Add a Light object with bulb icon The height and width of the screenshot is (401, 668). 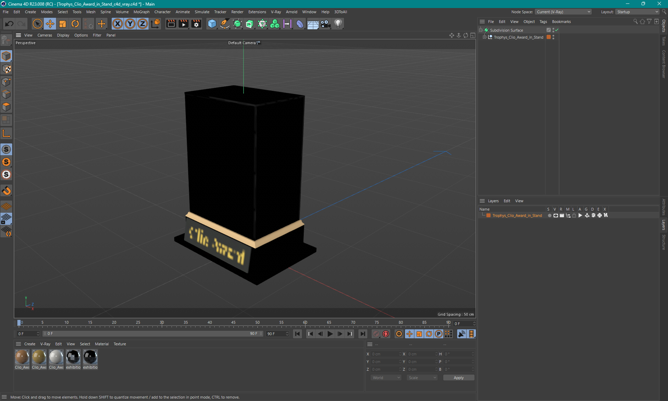[x=338, y=24]
